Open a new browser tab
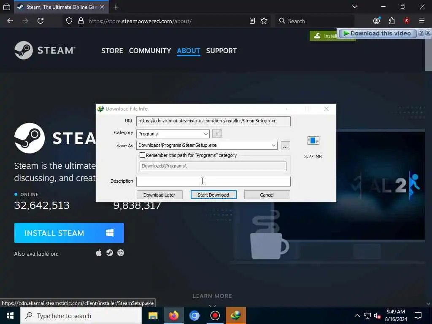This screenshot has height=324, width=432. (x=116, y=7)
